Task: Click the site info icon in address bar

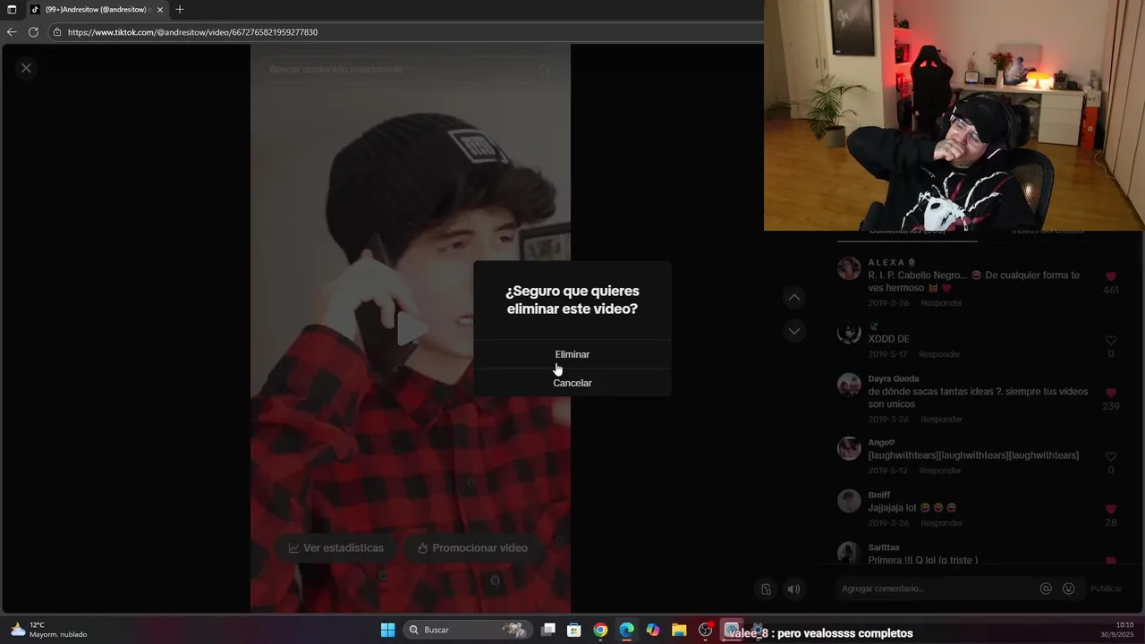Action: (57, 32)
